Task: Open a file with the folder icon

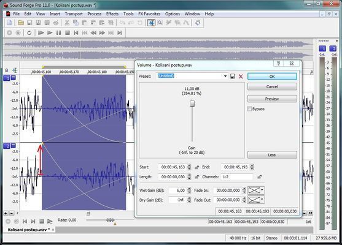Action: pyautogui.click(x=21, y=23)
